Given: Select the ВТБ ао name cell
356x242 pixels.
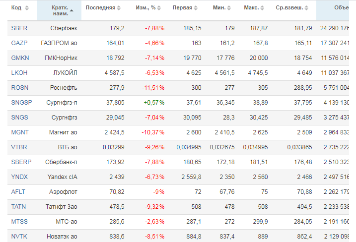Looking at the screenshot, I should pyautogui.click(x=68, y=147).
